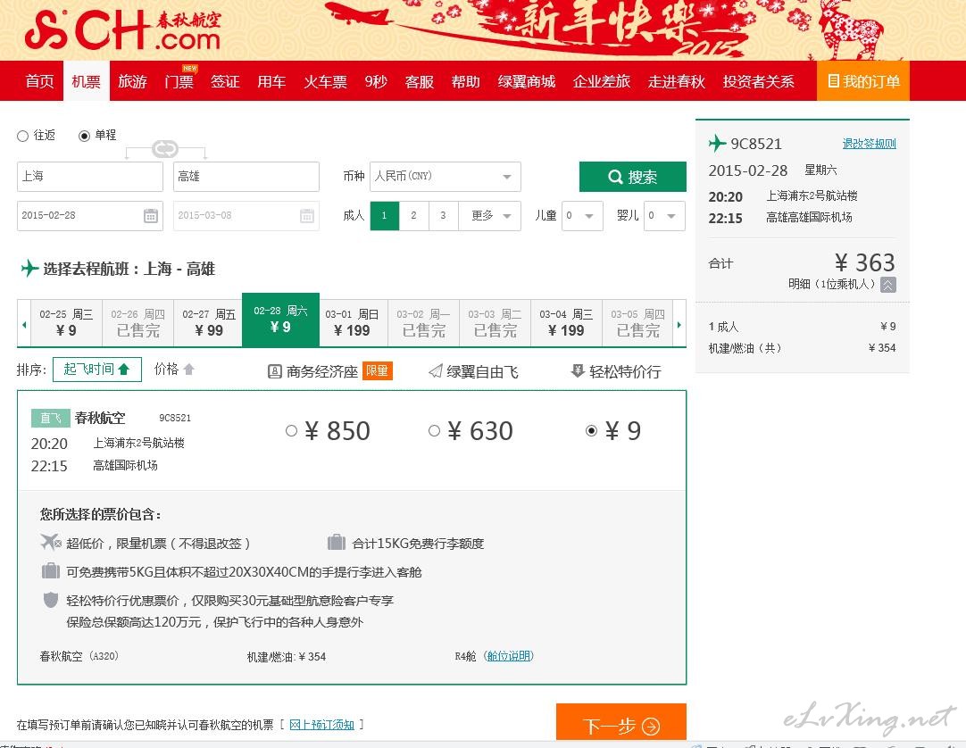Select the 03-01 周日 ¥199 date
Viewport: 966px width, 748px height.
352,323
